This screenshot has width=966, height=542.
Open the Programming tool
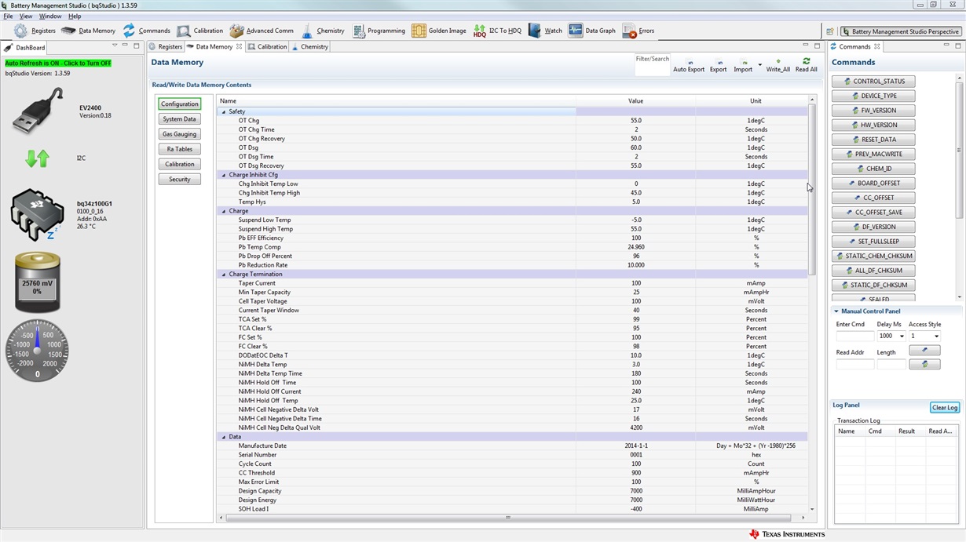(379, 31)
